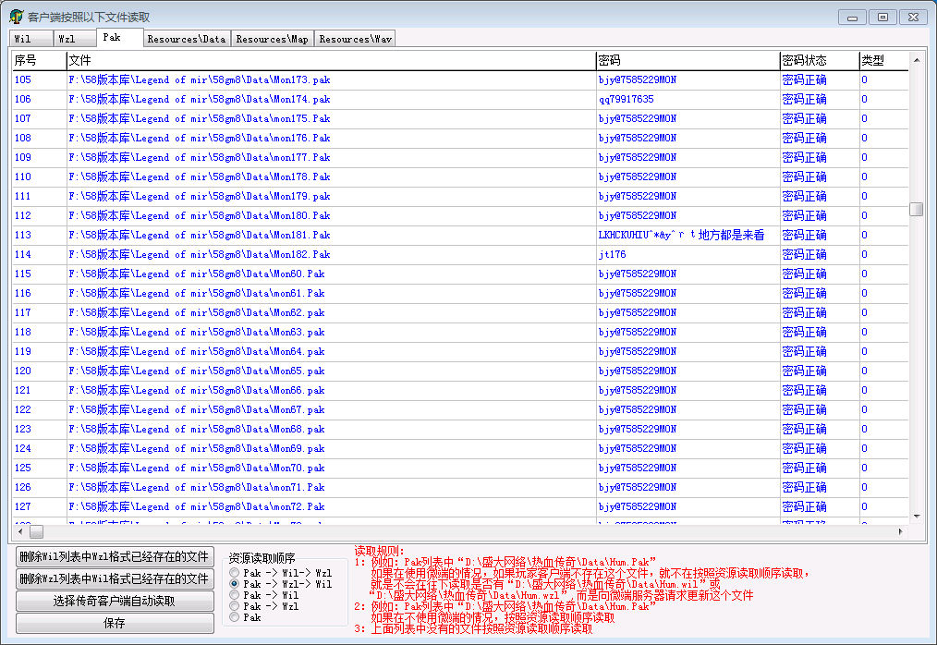The height and width of the screenshot is (645, 937).
Task: Switch to the Wil tab
Action: [x=31, y=39]
